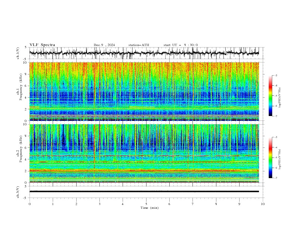Click the 'ch.1 Frequency (kHz)' axis label
Screen dimensions: 296x229
(19, 87)
